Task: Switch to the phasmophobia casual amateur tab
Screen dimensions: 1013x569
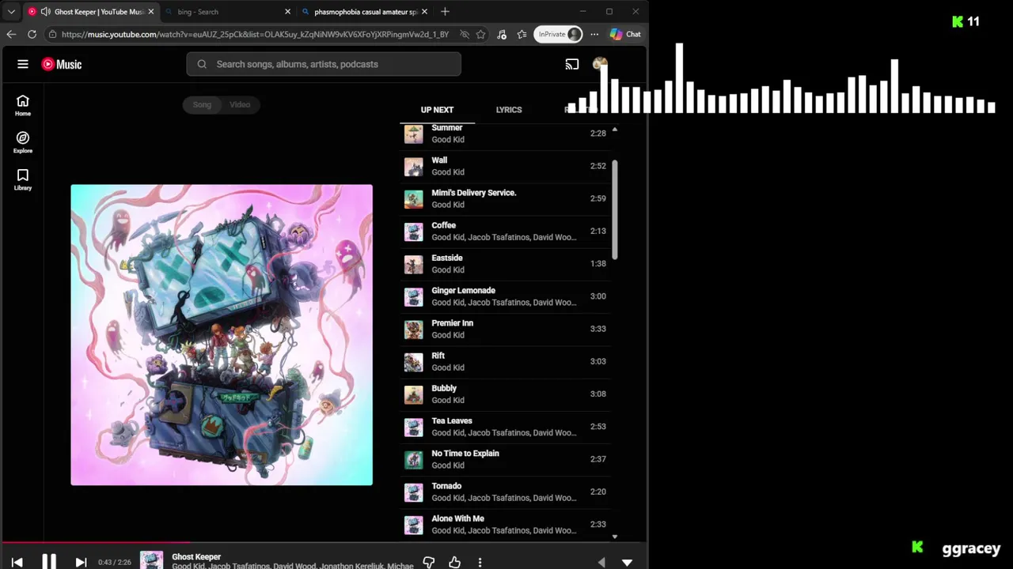Action: (366, 12)
